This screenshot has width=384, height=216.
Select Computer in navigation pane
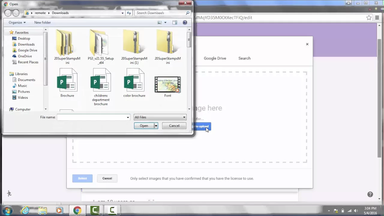coord(22,109)
